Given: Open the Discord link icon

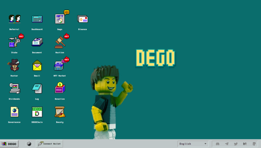Looking at the screenshot, I should pos(217,144).
